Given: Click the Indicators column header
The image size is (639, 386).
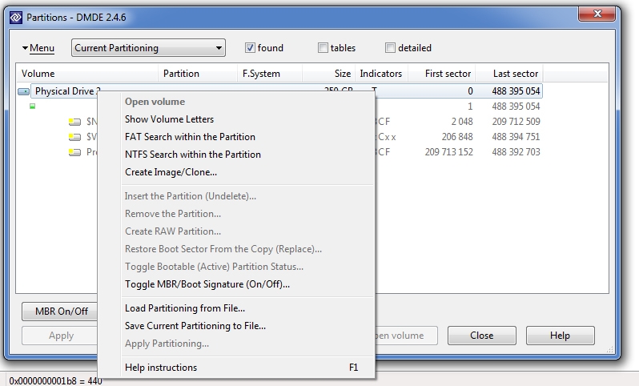Looking at the screenshot, I should 381,74.
